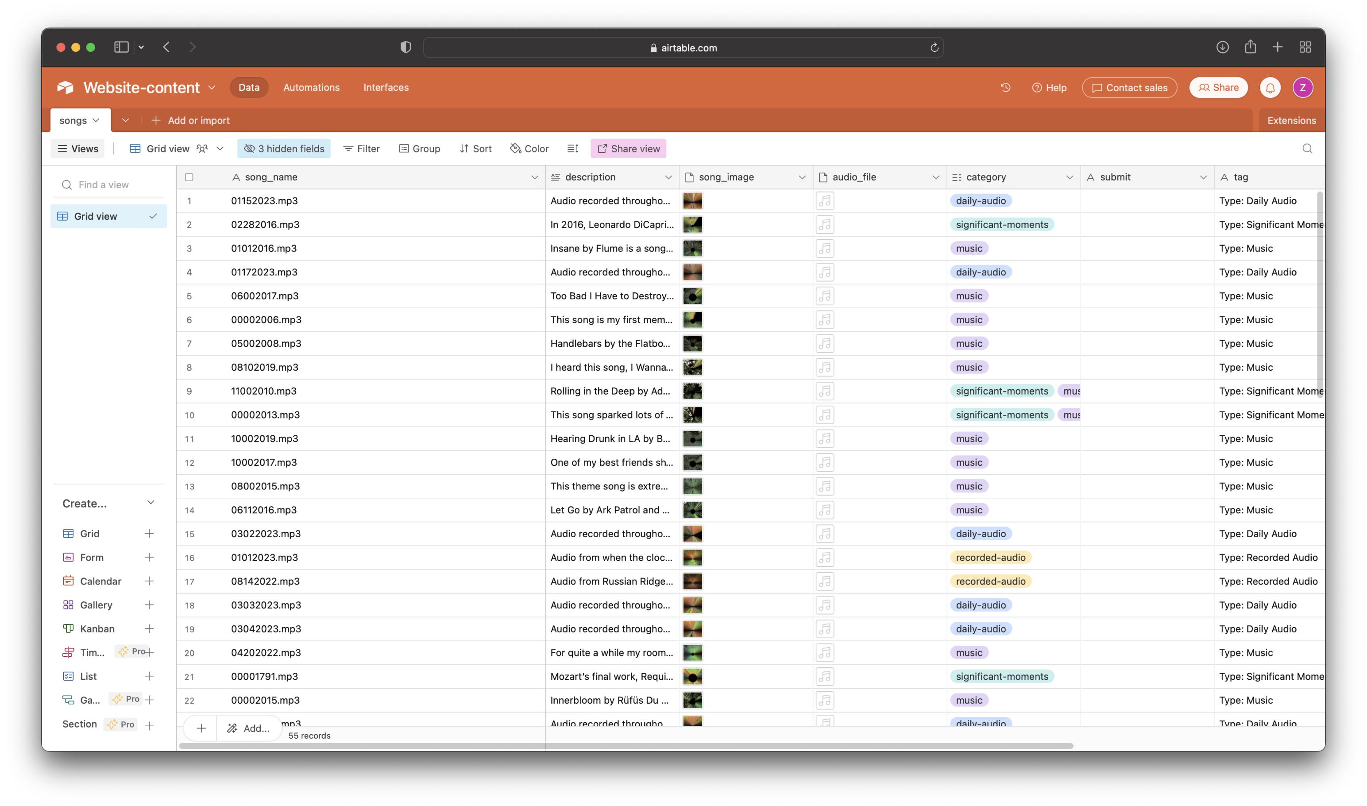Open the Group menu
Screen dimensions: 1367x806
click(420, 149)
